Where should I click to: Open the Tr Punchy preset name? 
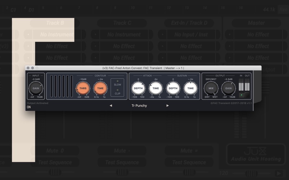[139, 105]
